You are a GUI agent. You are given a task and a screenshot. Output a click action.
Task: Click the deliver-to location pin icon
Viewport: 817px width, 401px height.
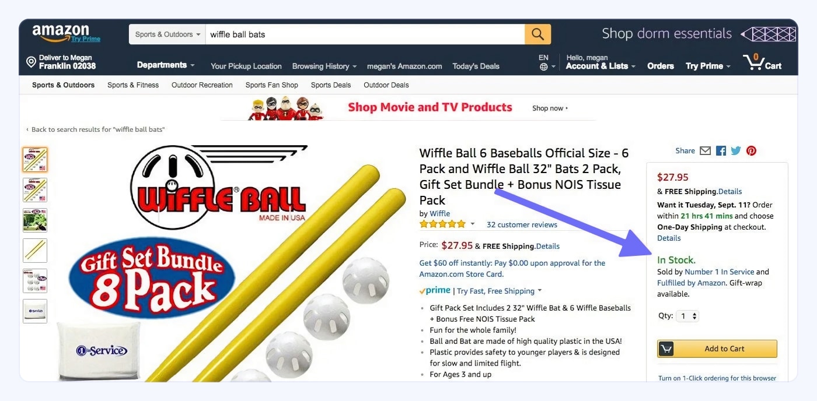tap(32, 62)
